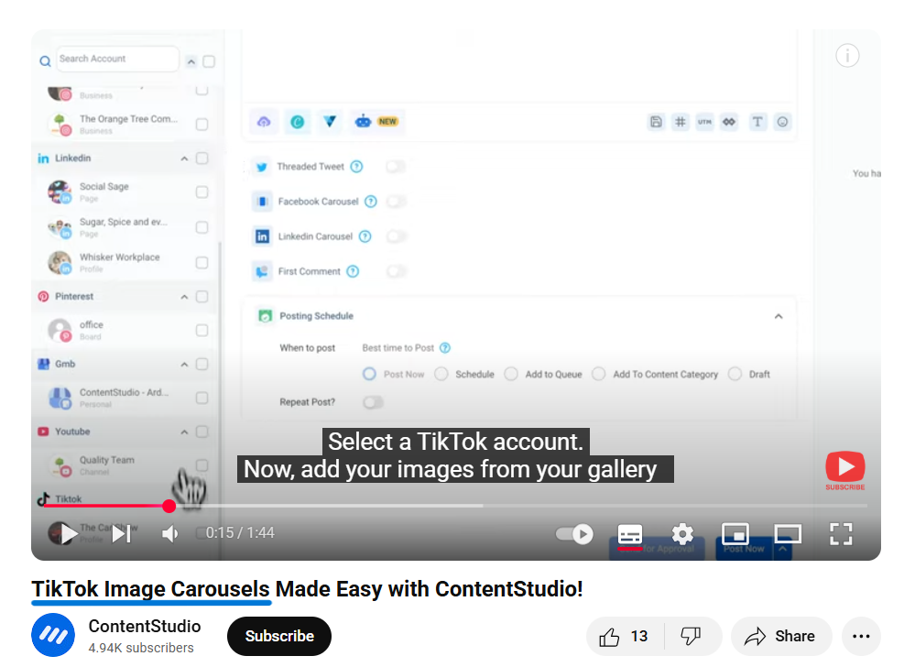Select all Linkedin accounts checkbox

click(201, 158)
